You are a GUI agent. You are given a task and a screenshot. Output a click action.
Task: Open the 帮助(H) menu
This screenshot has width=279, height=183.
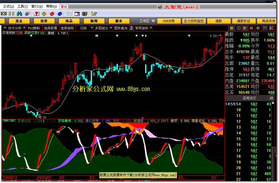(x=52, y=6)
